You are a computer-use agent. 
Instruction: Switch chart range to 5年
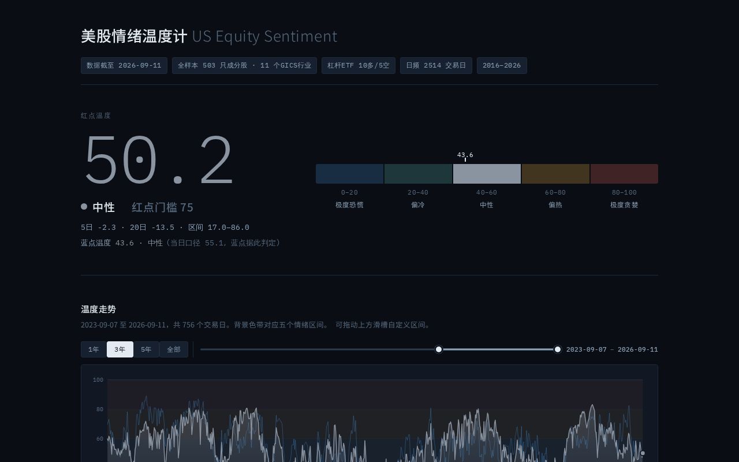146,349
